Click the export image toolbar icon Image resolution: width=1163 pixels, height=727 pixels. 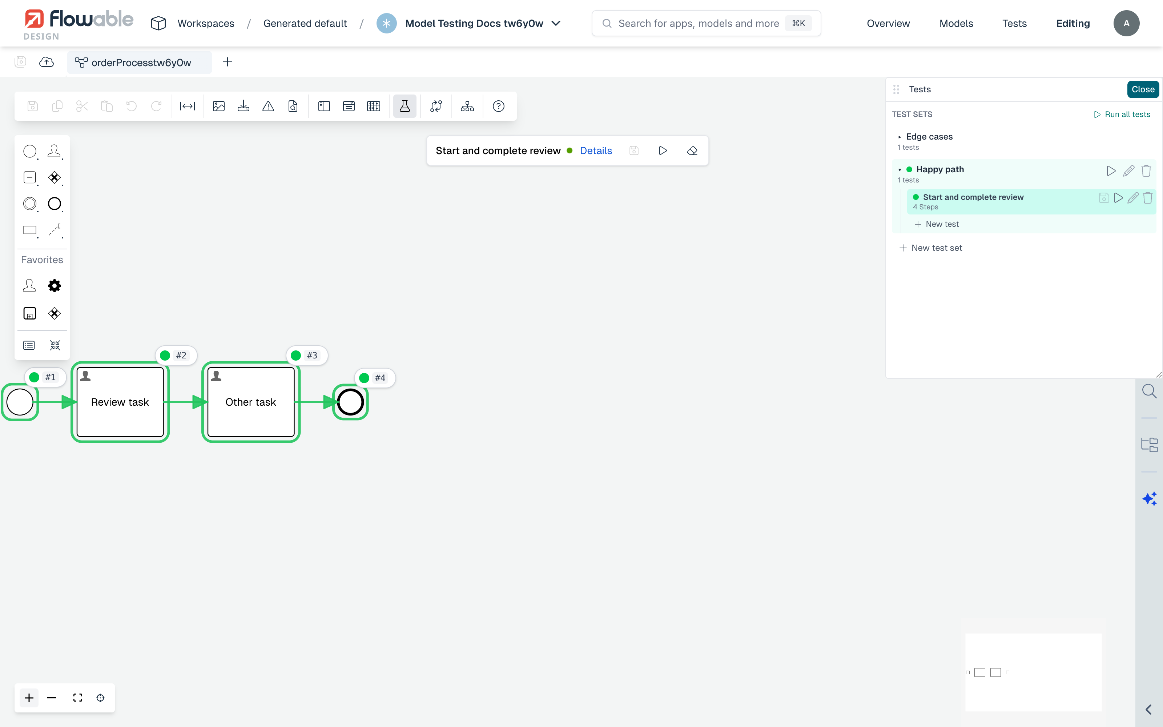pyautogui.click(x=219, y=106)
